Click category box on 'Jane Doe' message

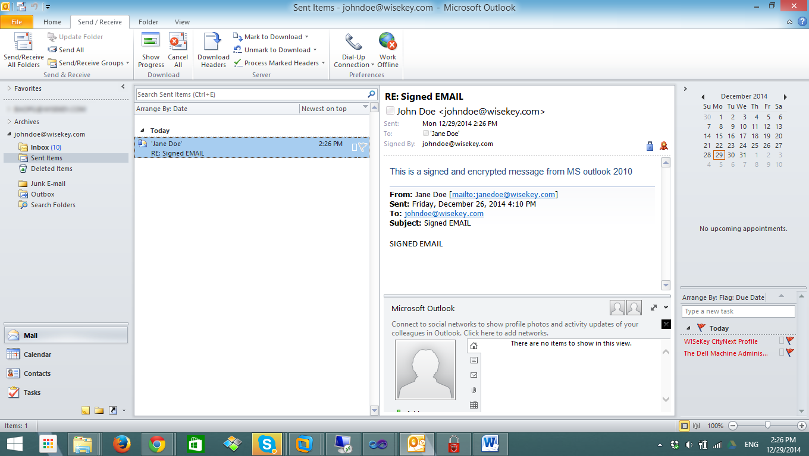point(355,147)
